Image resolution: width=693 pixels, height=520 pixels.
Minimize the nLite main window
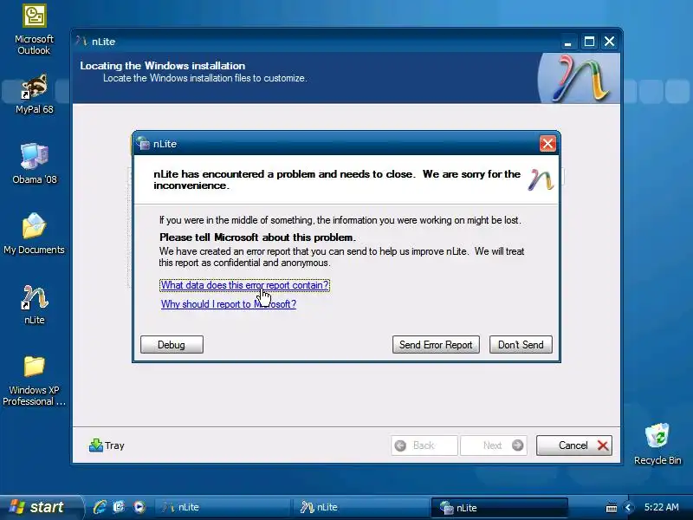click(568, 42)
